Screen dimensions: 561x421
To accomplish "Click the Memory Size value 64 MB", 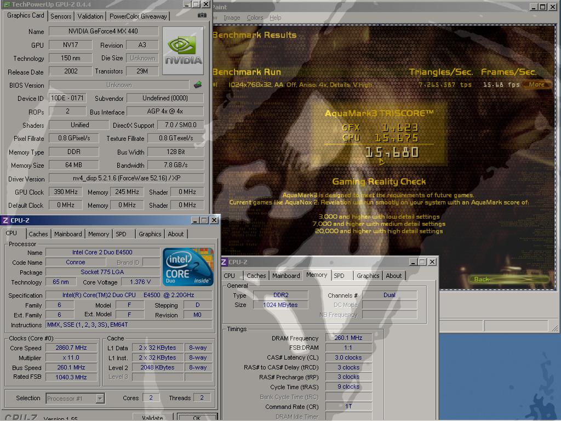I will [x=74, y=165].
